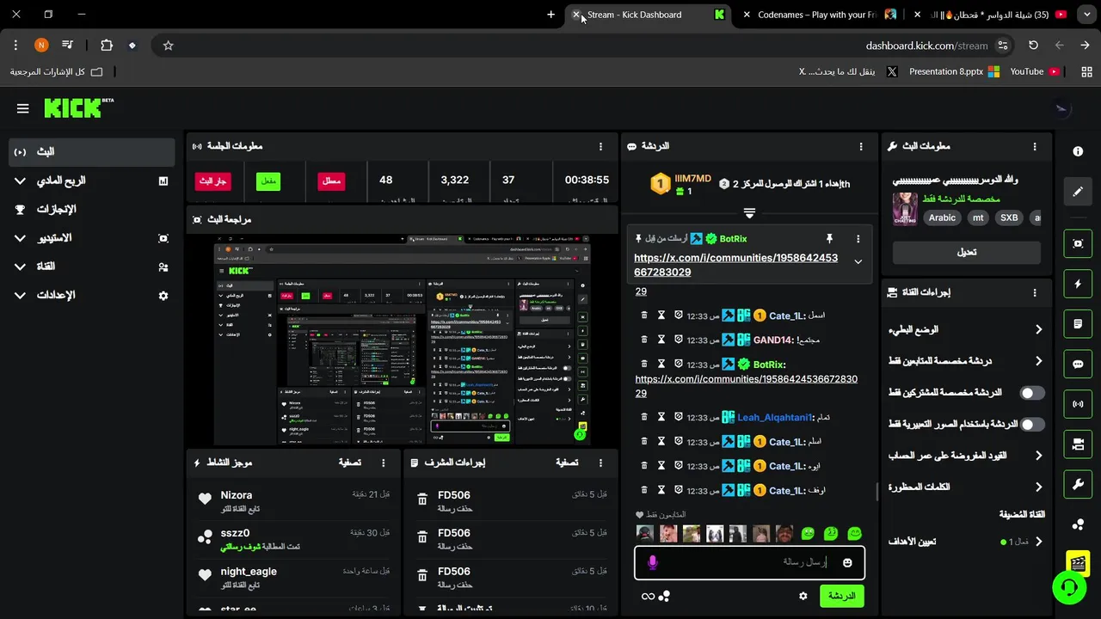Click the red جار البث live badge
1101x619 pixels.
coord(213,181)
